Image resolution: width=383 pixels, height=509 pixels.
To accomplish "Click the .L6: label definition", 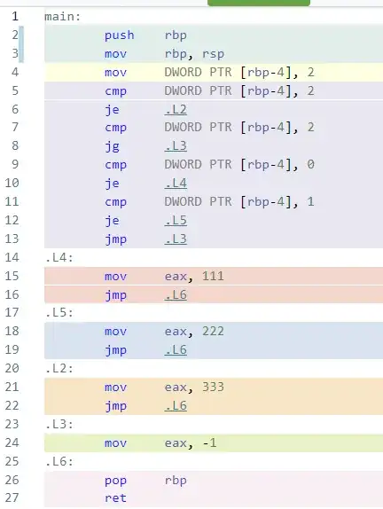I will (59, 462).
